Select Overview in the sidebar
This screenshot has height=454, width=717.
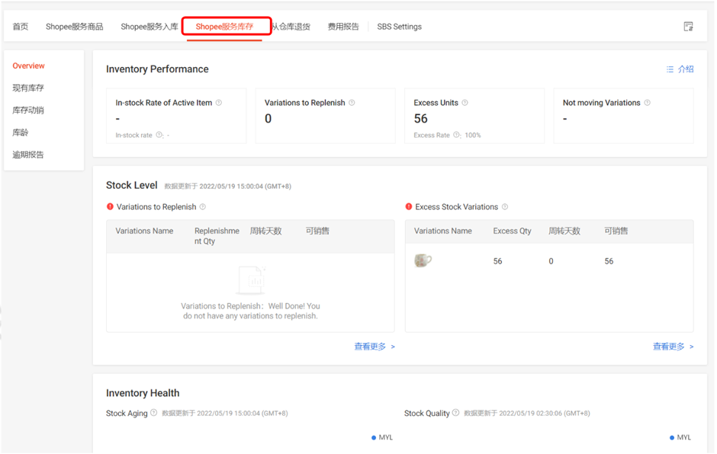point(28,66)
